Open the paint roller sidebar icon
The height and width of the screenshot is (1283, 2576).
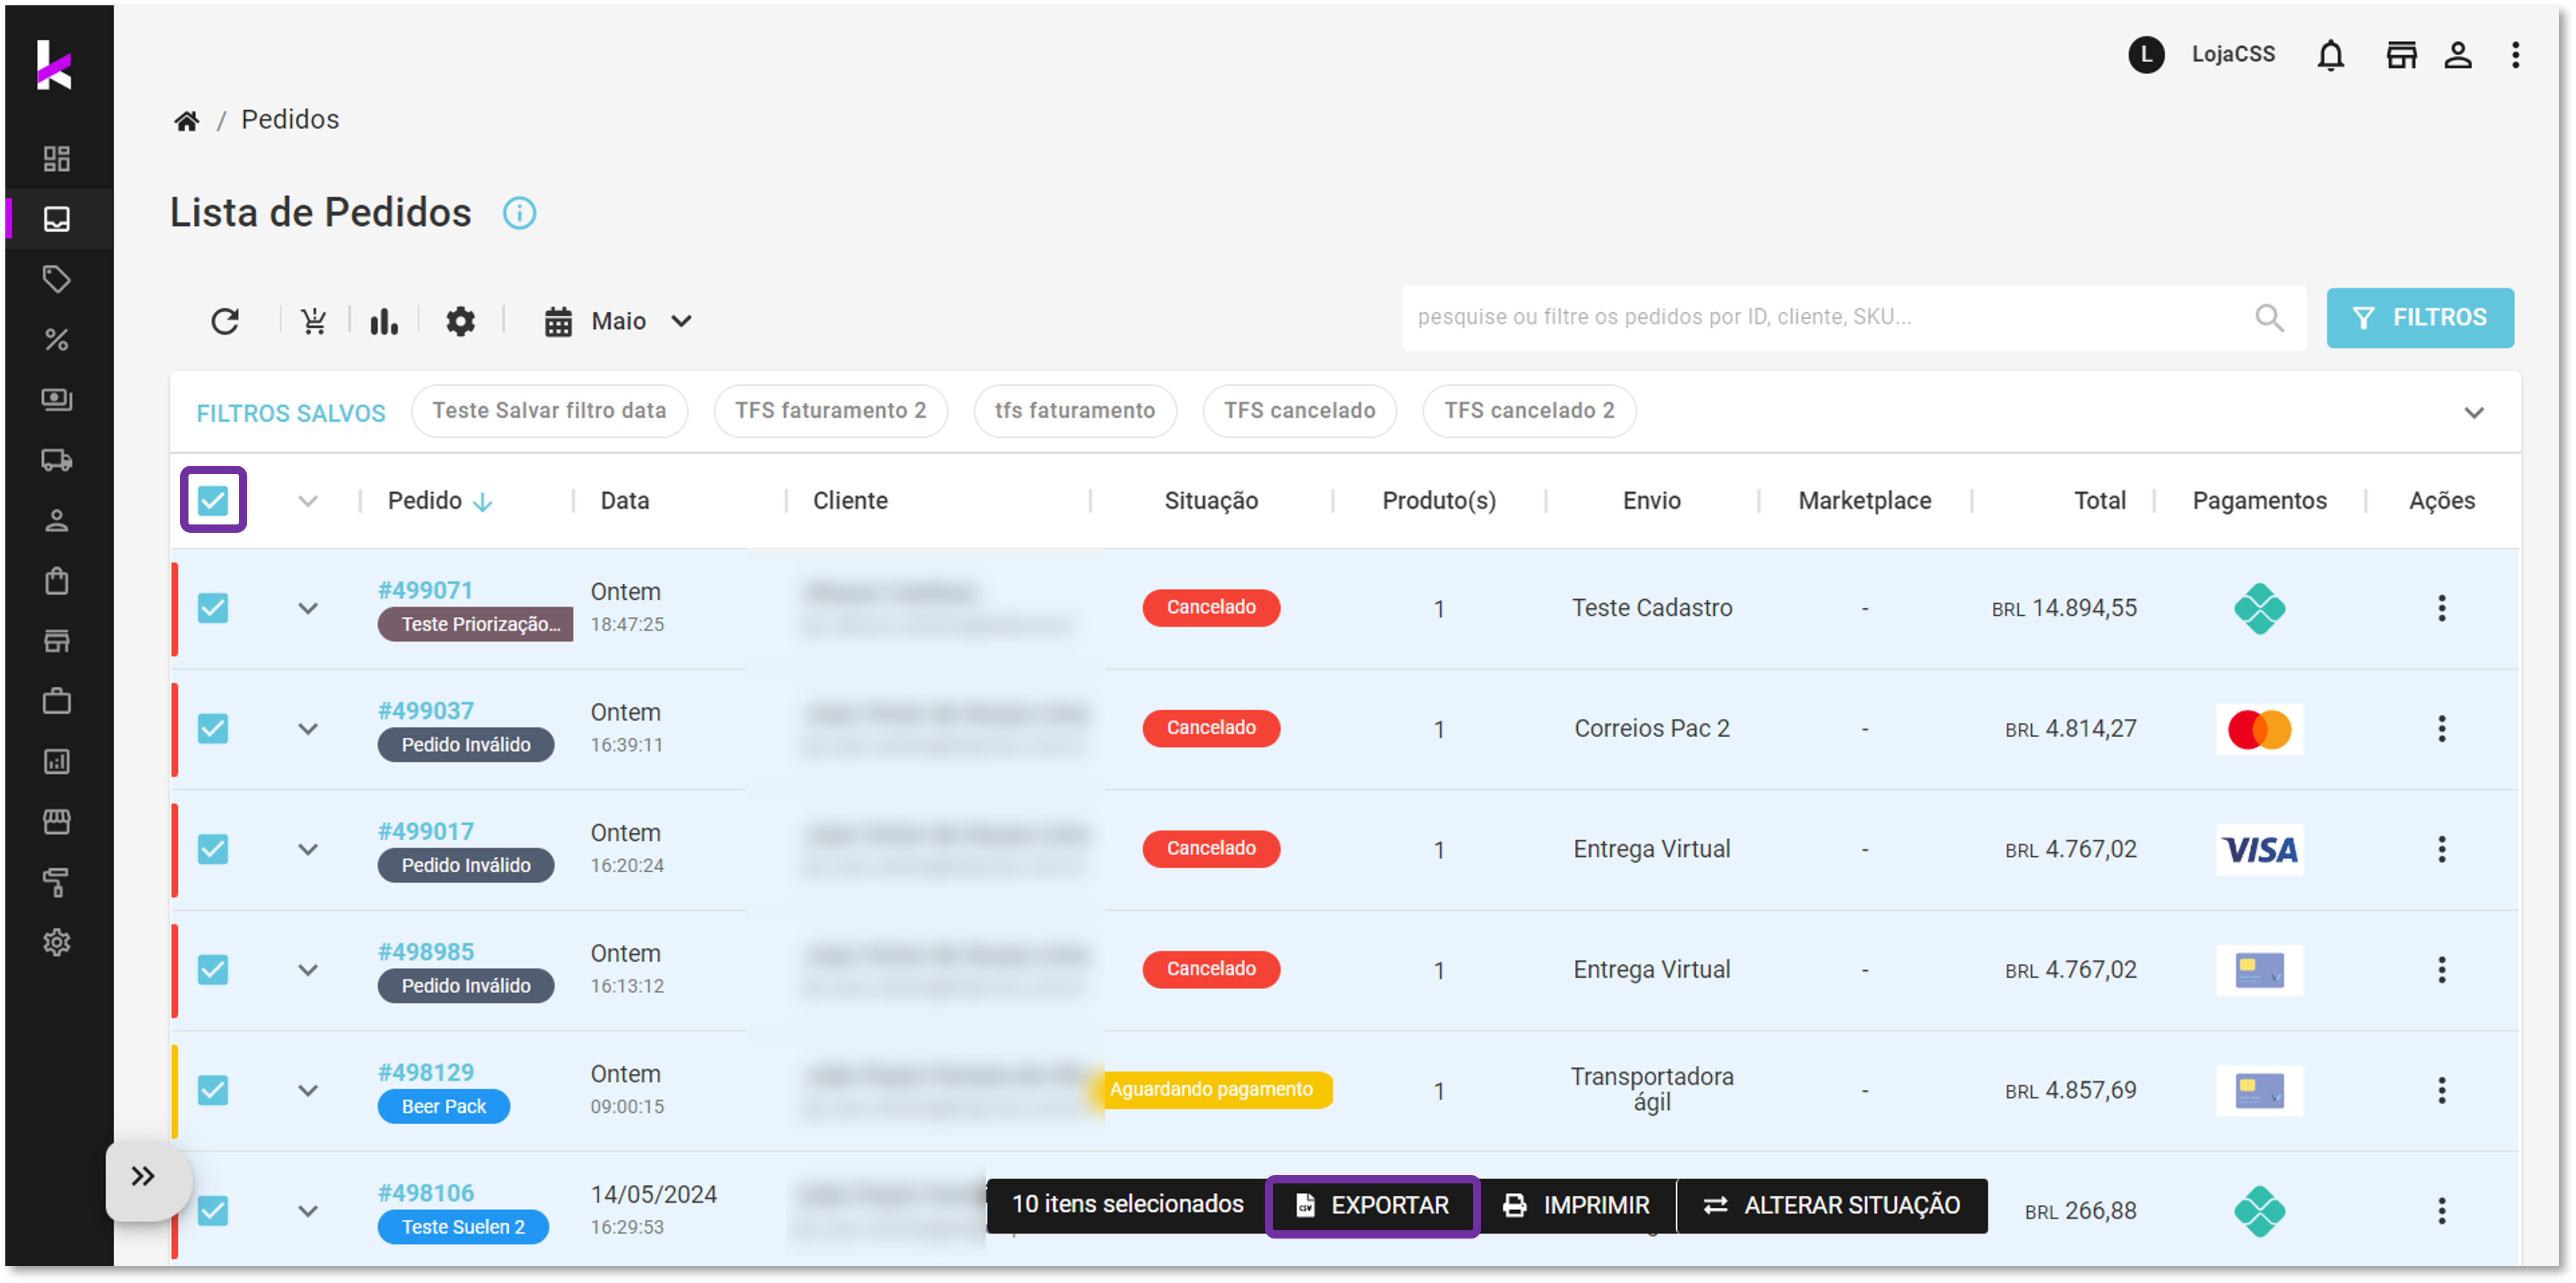(x=57, y=882)
